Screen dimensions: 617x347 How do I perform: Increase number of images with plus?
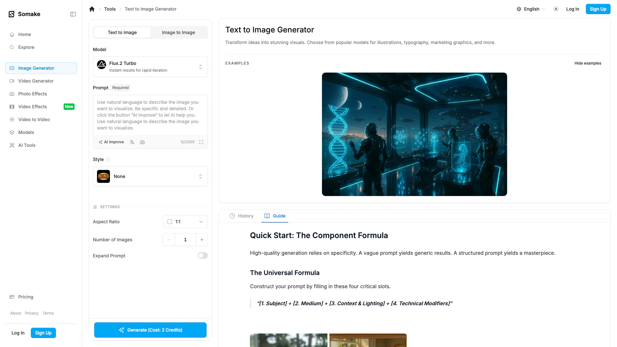(201, 240)
